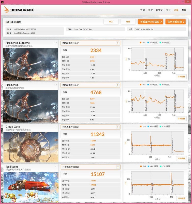
Task: Open 详细信息 for Fire Strike chart
Action: (x=181, y=119)
